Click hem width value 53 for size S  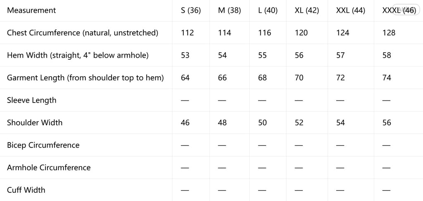pos(185,55)
